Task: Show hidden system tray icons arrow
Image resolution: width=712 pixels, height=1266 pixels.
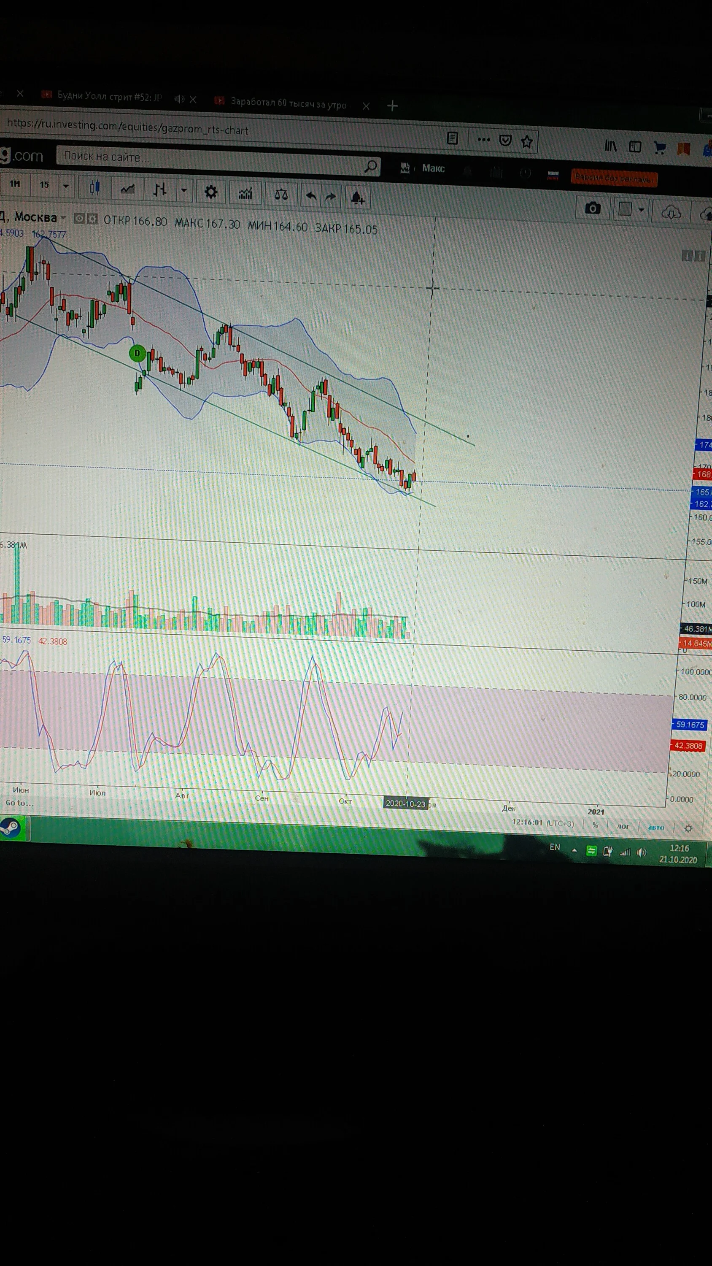Action: tap(574, 850)
